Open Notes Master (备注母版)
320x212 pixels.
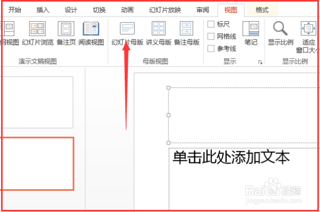pos(187,34)
